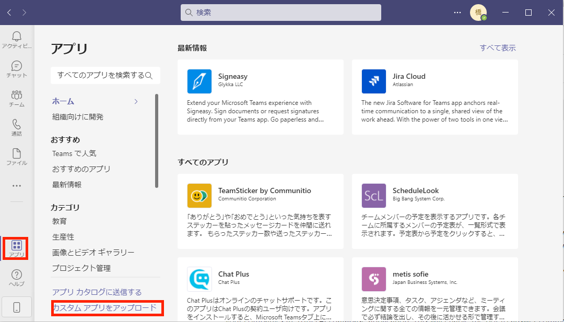Click the app search magnifier icon
Viewport: 564px width, 322px height.
click(x=149, y=76)
